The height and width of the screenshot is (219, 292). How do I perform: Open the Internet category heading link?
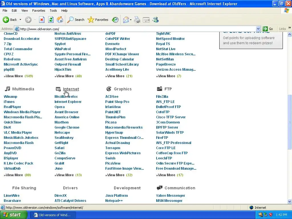(71, 89)
